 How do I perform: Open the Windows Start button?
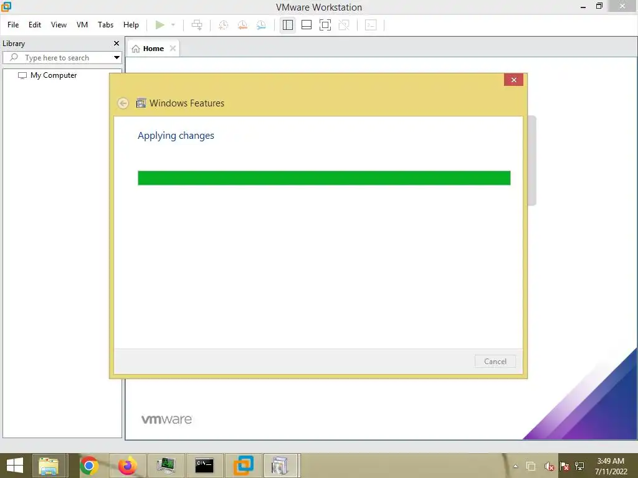pyautogui.click(x=15, y=466)
